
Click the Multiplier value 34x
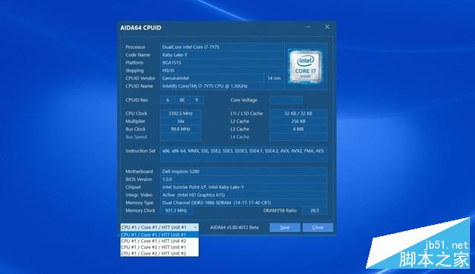coord(180,121)
